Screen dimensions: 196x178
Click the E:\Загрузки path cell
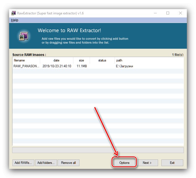point(124,66)
